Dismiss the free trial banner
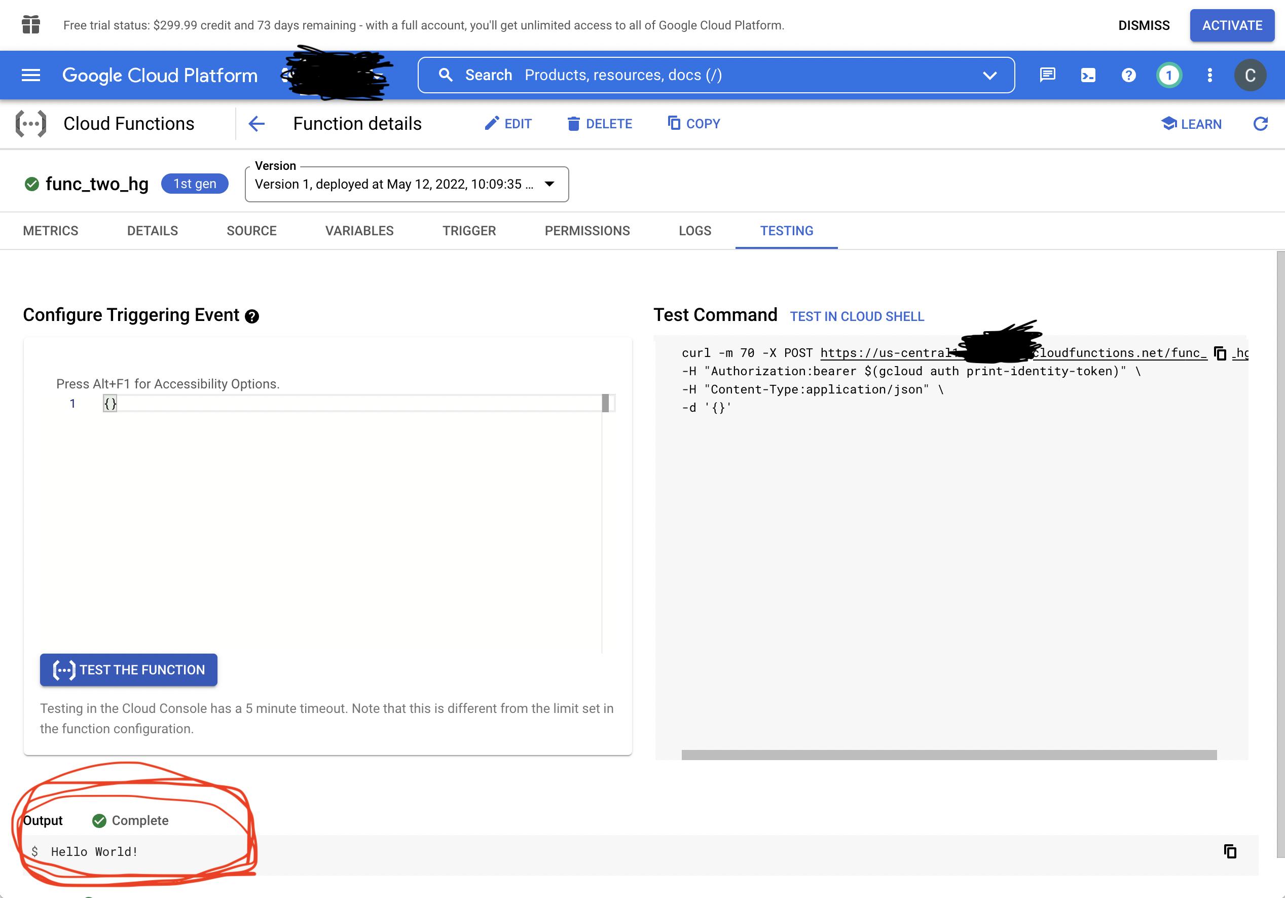1285x898 pixels. [x=1144, y=25]
